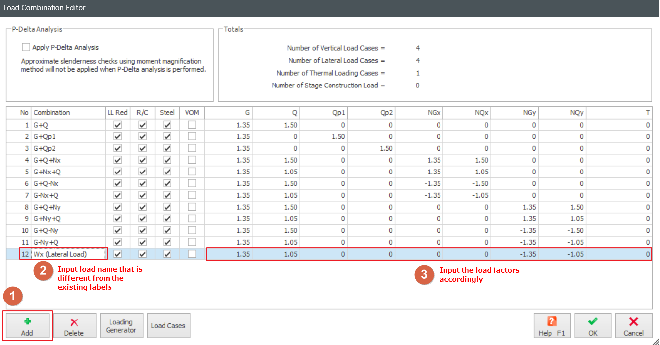Toggle the R/C checkbox for G+Q+Nx
This screenshot has width=660, height=345.
pyautogui.click(x=142, y=160)
